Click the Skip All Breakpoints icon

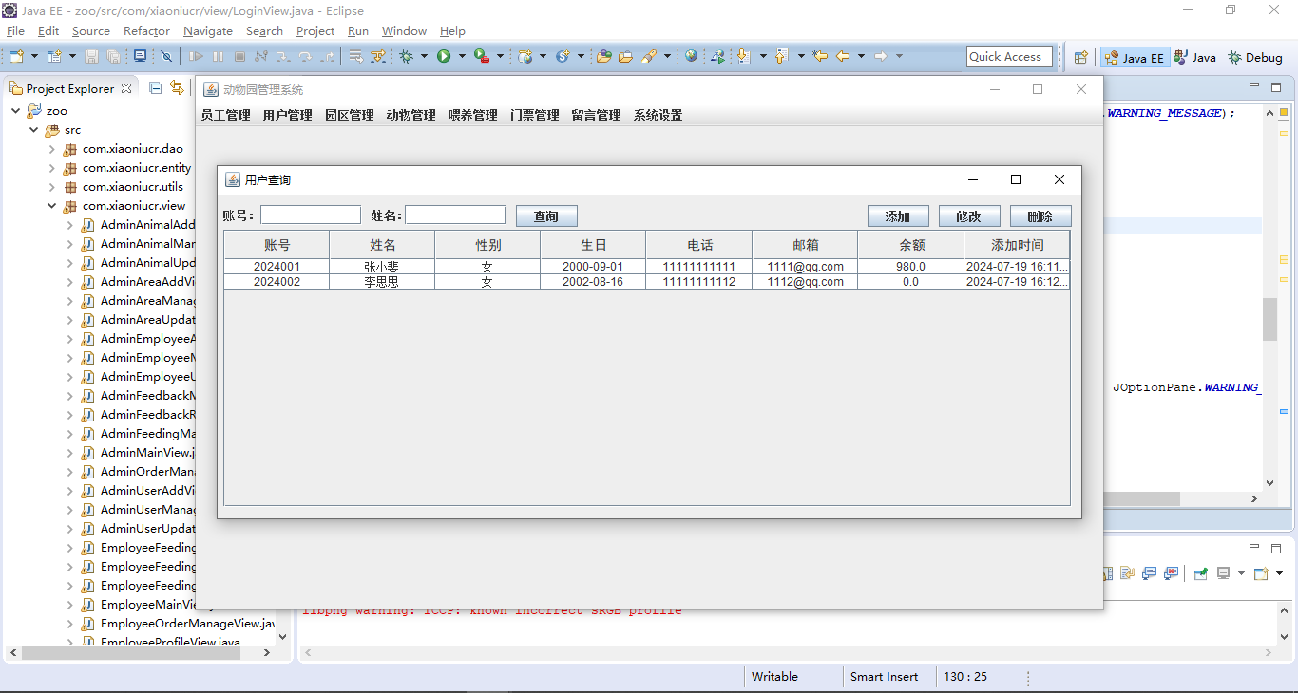[x=166, y=57]
